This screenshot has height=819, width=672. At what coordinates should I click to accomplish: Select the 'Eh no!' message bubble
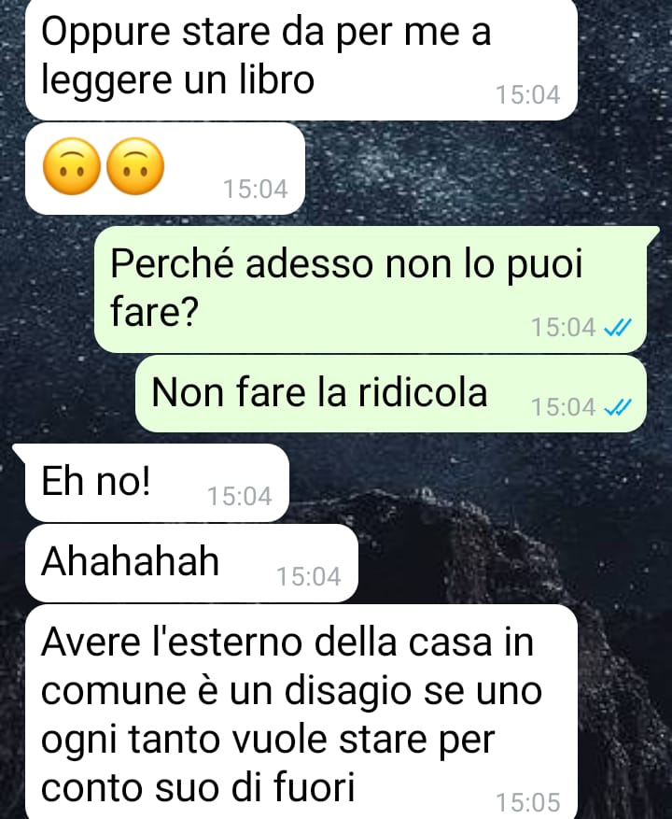click(157, 483)
